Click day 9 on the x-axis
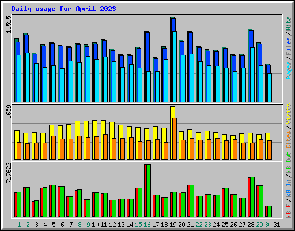Viewport: 295px width, 231px height. click(88, 225)
